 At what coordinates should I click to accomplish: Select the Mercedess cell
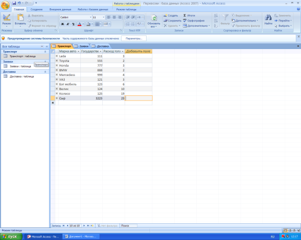pos(69,74)
